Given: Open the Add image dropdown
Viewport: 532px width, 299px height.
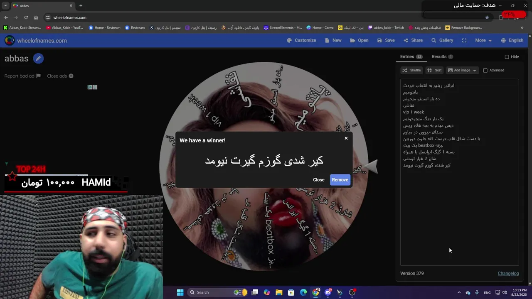Looking at the screenshot, I should pyautogui.click(x=462, y=70).
